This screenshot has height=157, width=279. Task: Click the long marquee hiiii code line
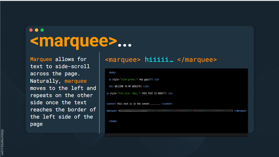(x=176, y=111)
